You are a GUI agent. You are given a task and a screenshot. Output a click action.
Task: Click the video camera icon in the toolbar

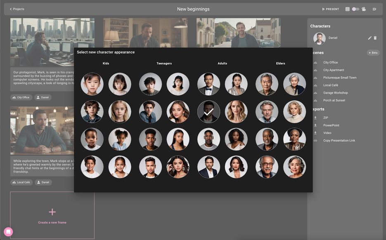point(364,9)
